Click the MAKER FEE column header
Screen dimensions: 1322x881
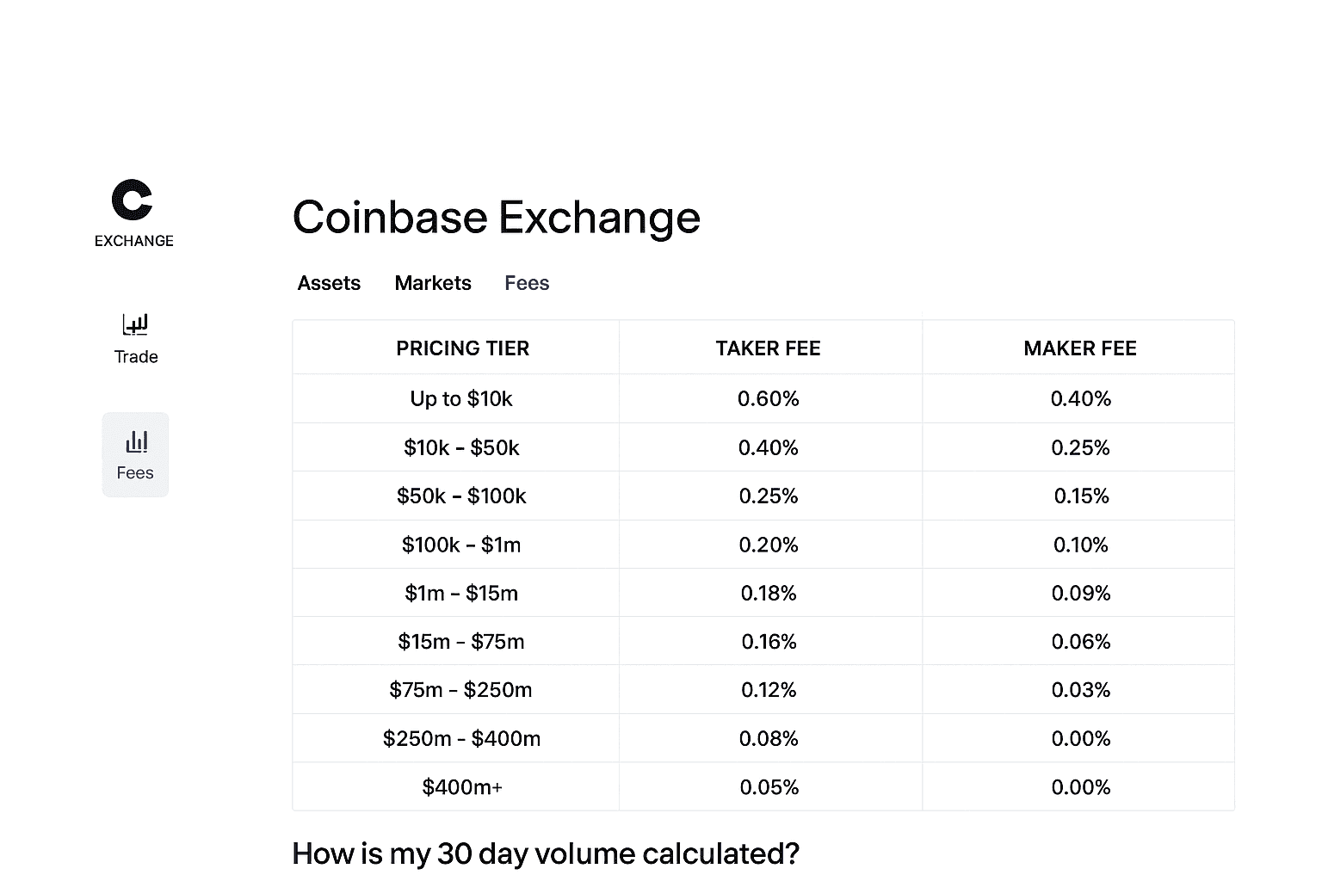click(x=1080, y=348)
